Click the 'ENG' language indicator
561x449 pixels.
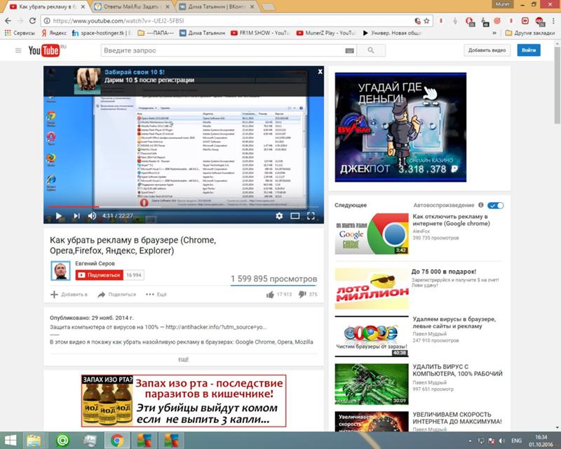point(516,441)
